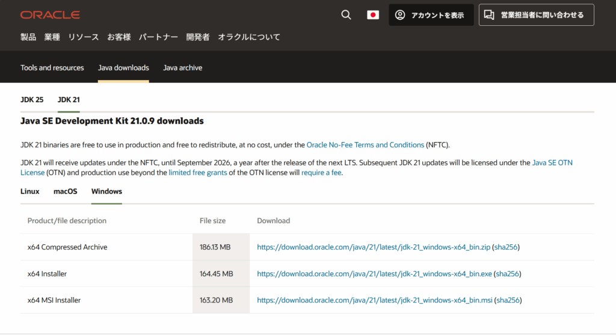Open the Java archive tab
The width and height of the screenshot is (616, 335).
pyautogui.click(x=182, y=68)
